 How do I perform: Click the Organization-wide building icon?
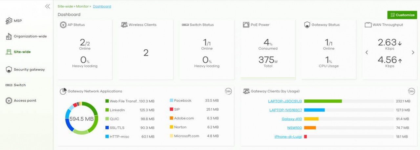coord(9,36)
